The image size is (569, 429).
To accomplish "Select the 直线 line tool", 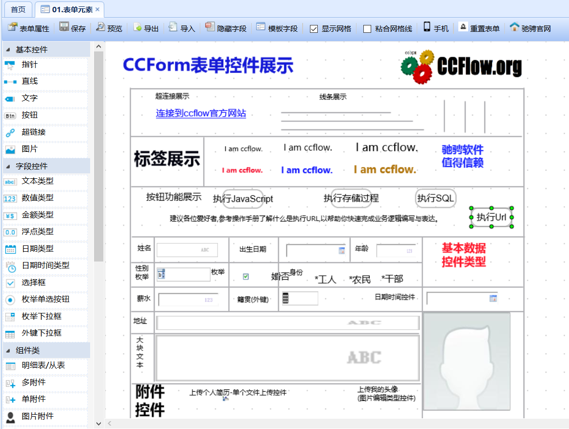I will click(10, 82).
